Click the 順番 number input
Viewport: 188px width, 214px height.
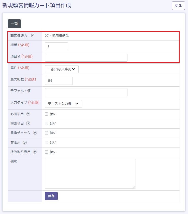click(x=56, y=46)
